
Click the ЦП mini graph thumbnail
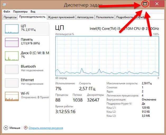tap(12, 29)
